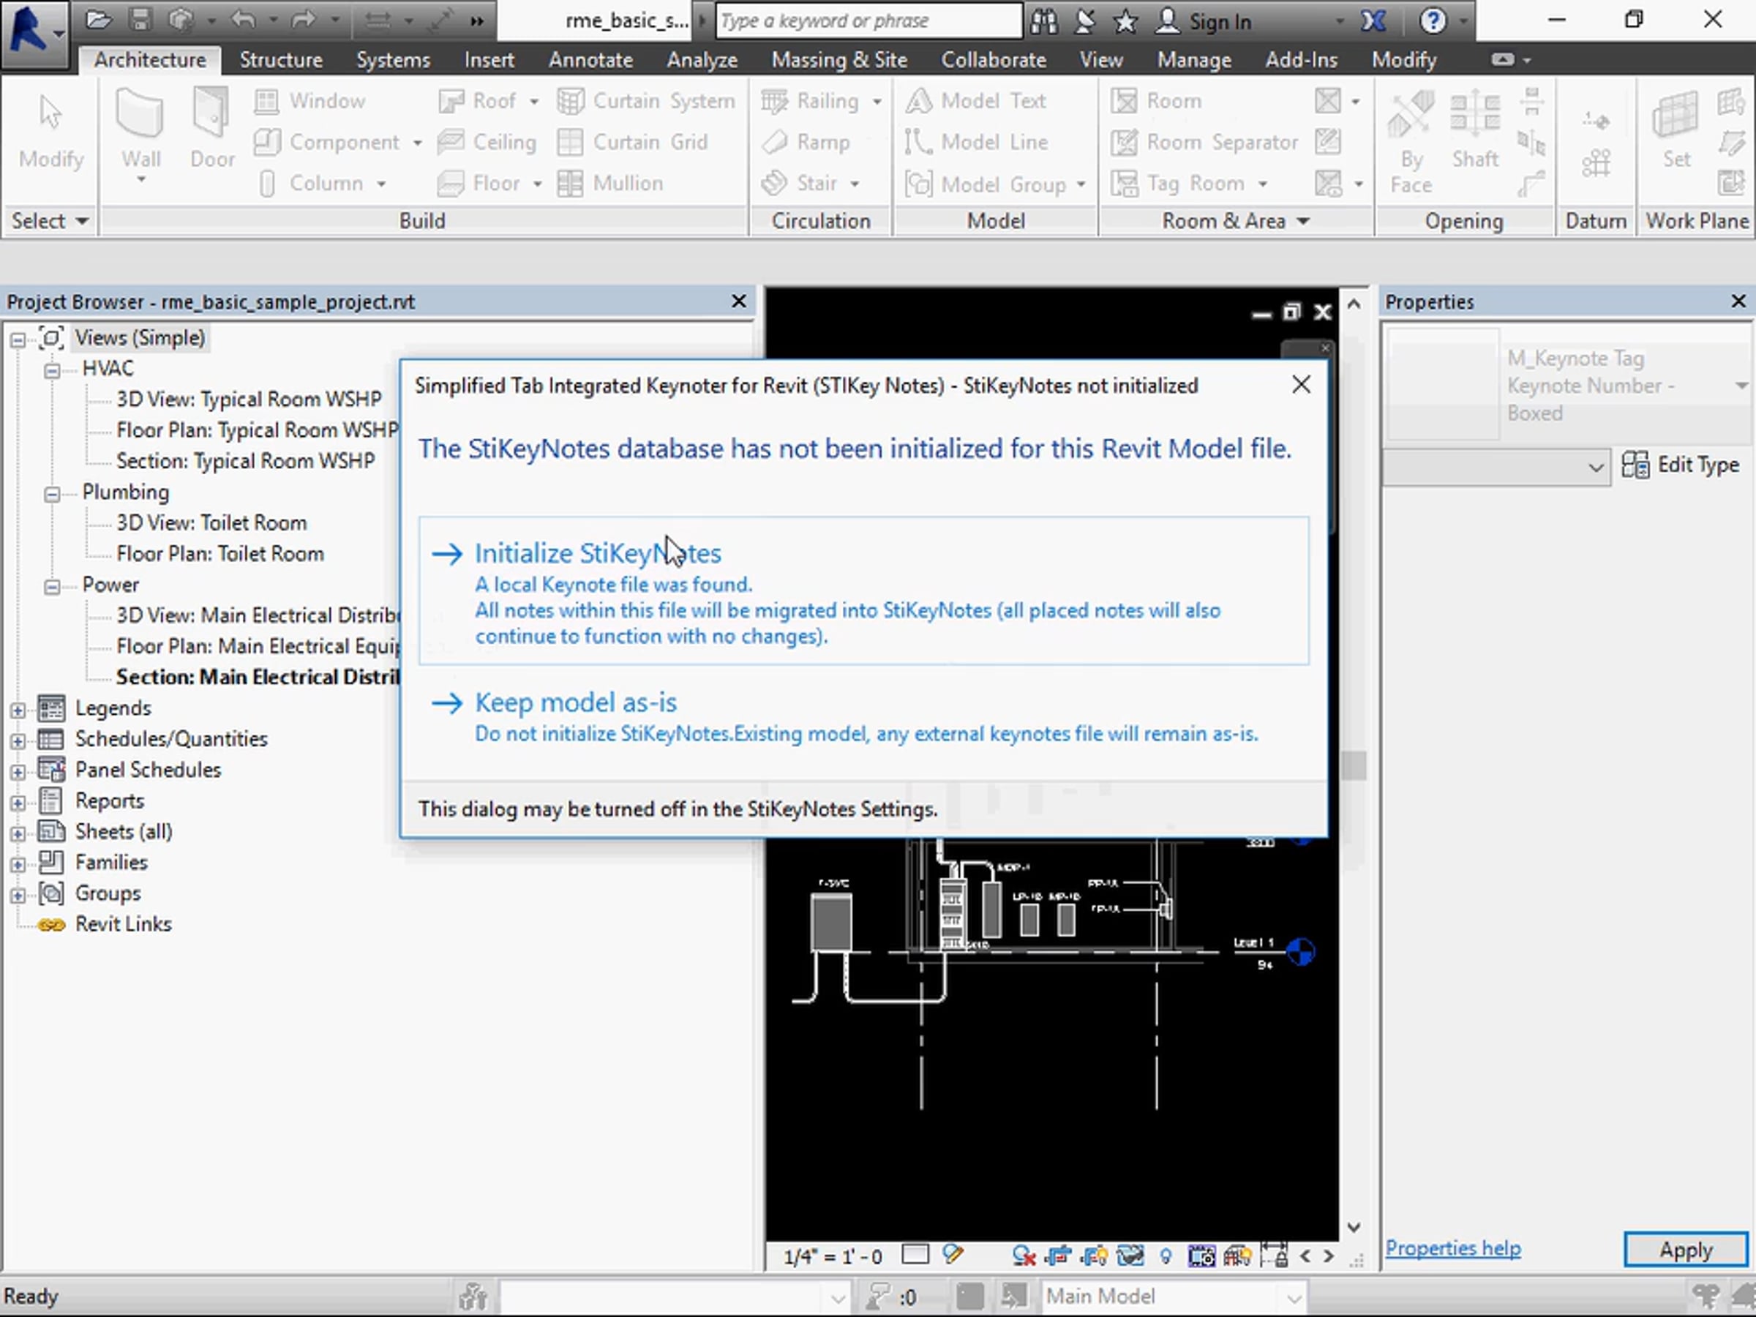Click the Apply button in Properties

[1685, 1250]
